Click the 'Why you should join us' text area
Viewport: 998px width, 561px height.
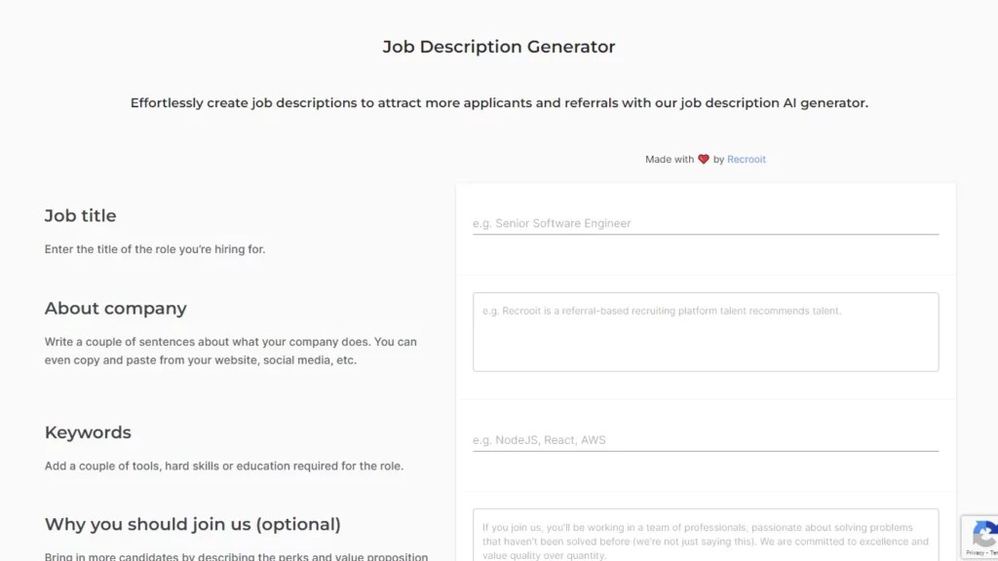(704, 536)
